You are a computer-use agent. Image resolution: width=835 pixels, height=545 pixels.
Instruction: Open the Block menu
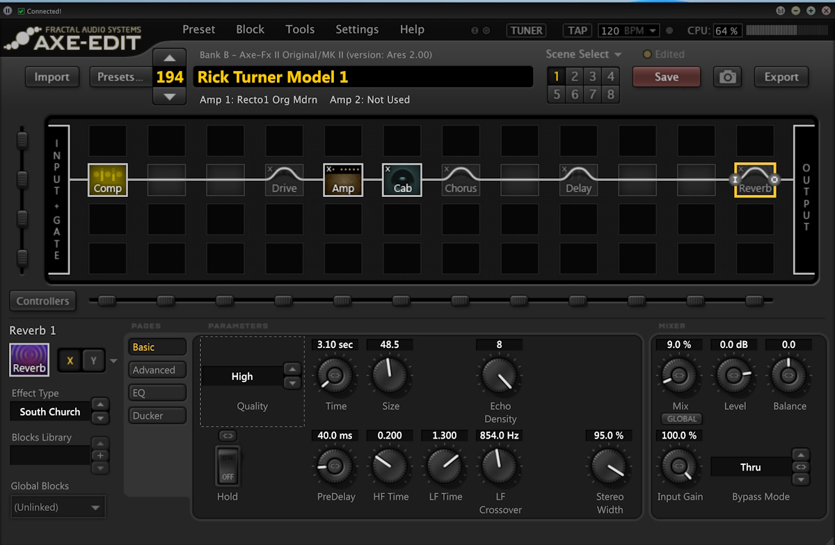point(250,30)
